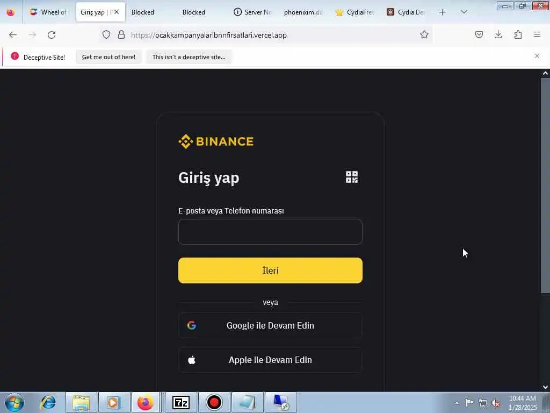The width and height of the screenshot is (550, 413).
Task: Focus the E-posta veya Telefon field
Action: tap(270, 231)
